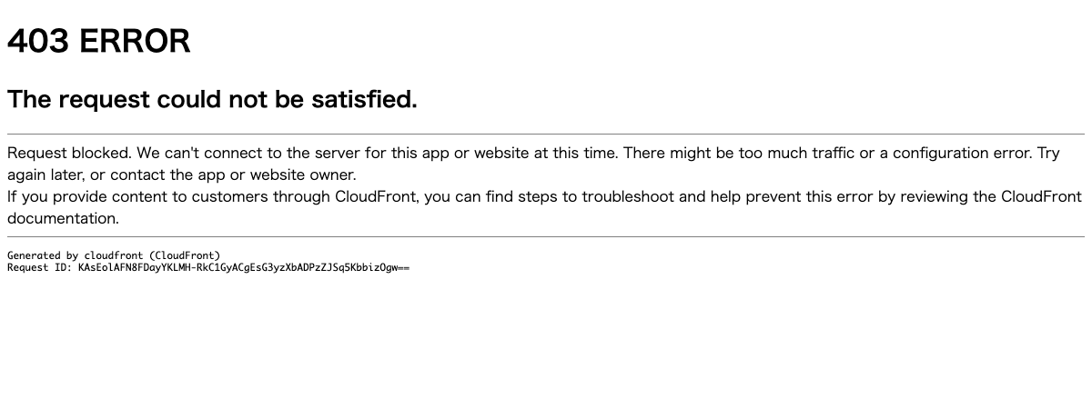Click the "Generated by cloudfront (CloudFront)" line
The width and height of the screenshot is (1092, 419).
click(114, 255)
